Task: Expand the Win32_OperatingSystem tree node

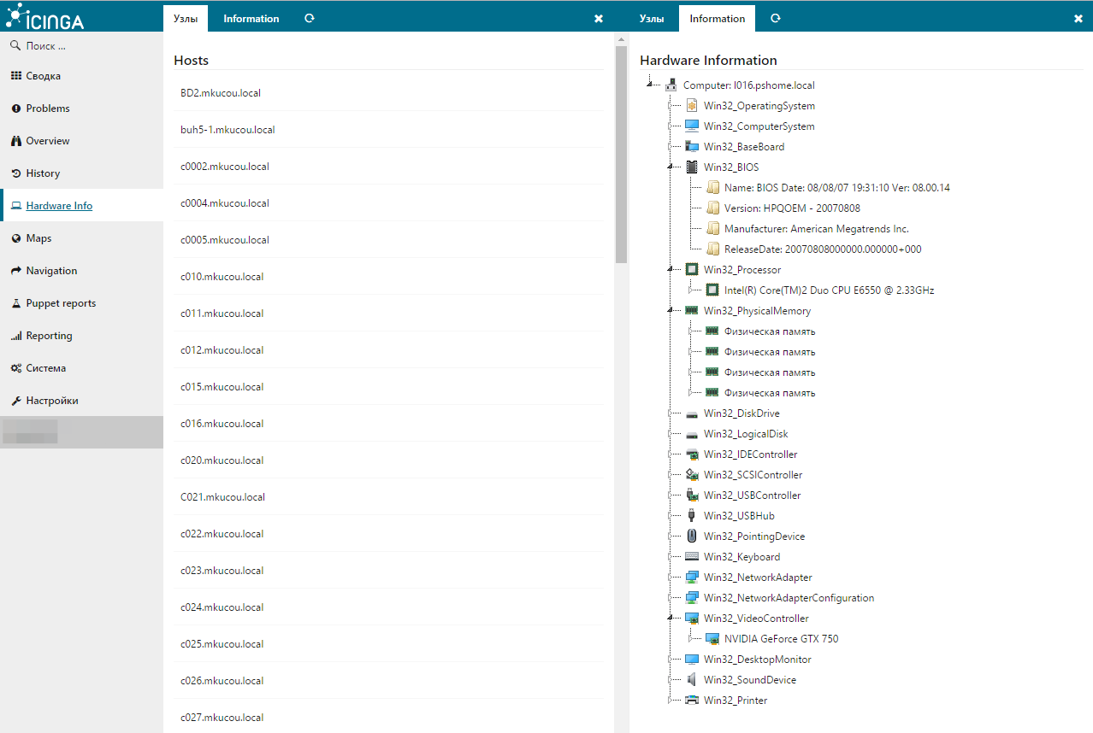Action: [x=671, y=106]
